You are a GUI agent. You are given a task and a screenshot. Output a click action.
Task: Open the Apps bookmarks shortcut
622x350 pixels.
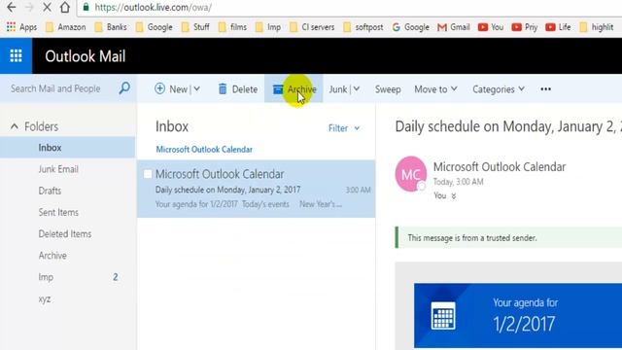pos(21,27)
